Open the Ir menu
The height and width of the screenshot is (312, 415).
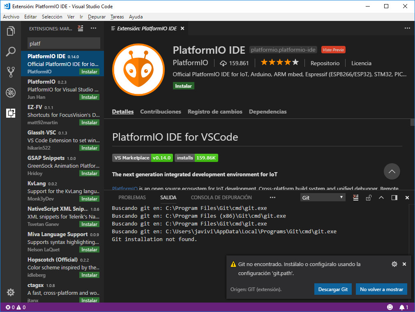tap(81, 17)
